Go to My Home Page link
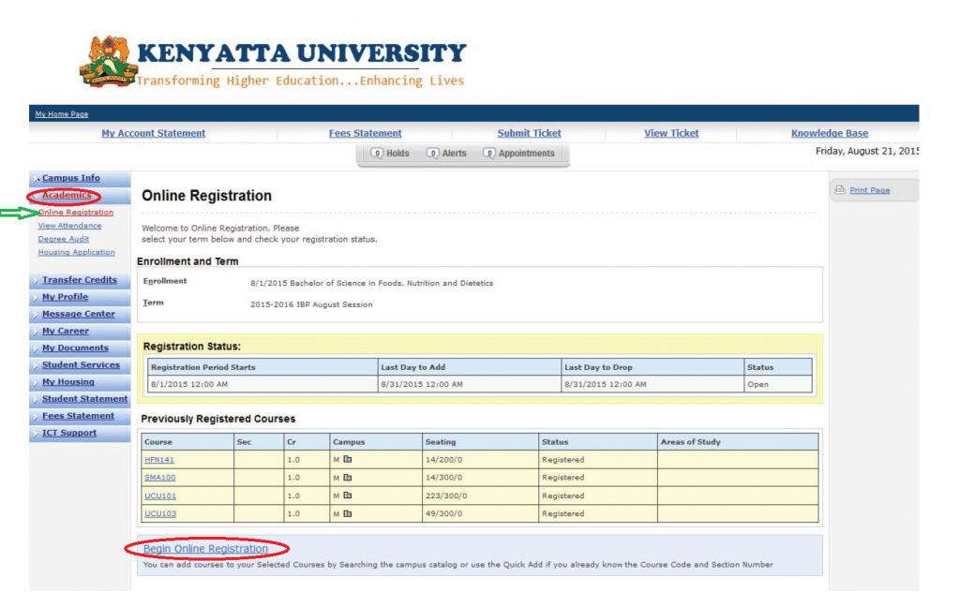Screen dimensions: 960x592 [x=61, y=114]
